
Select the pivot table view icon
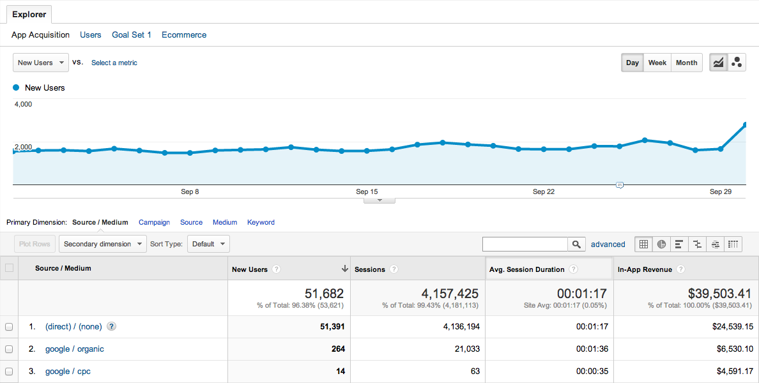tap(733, 244)
